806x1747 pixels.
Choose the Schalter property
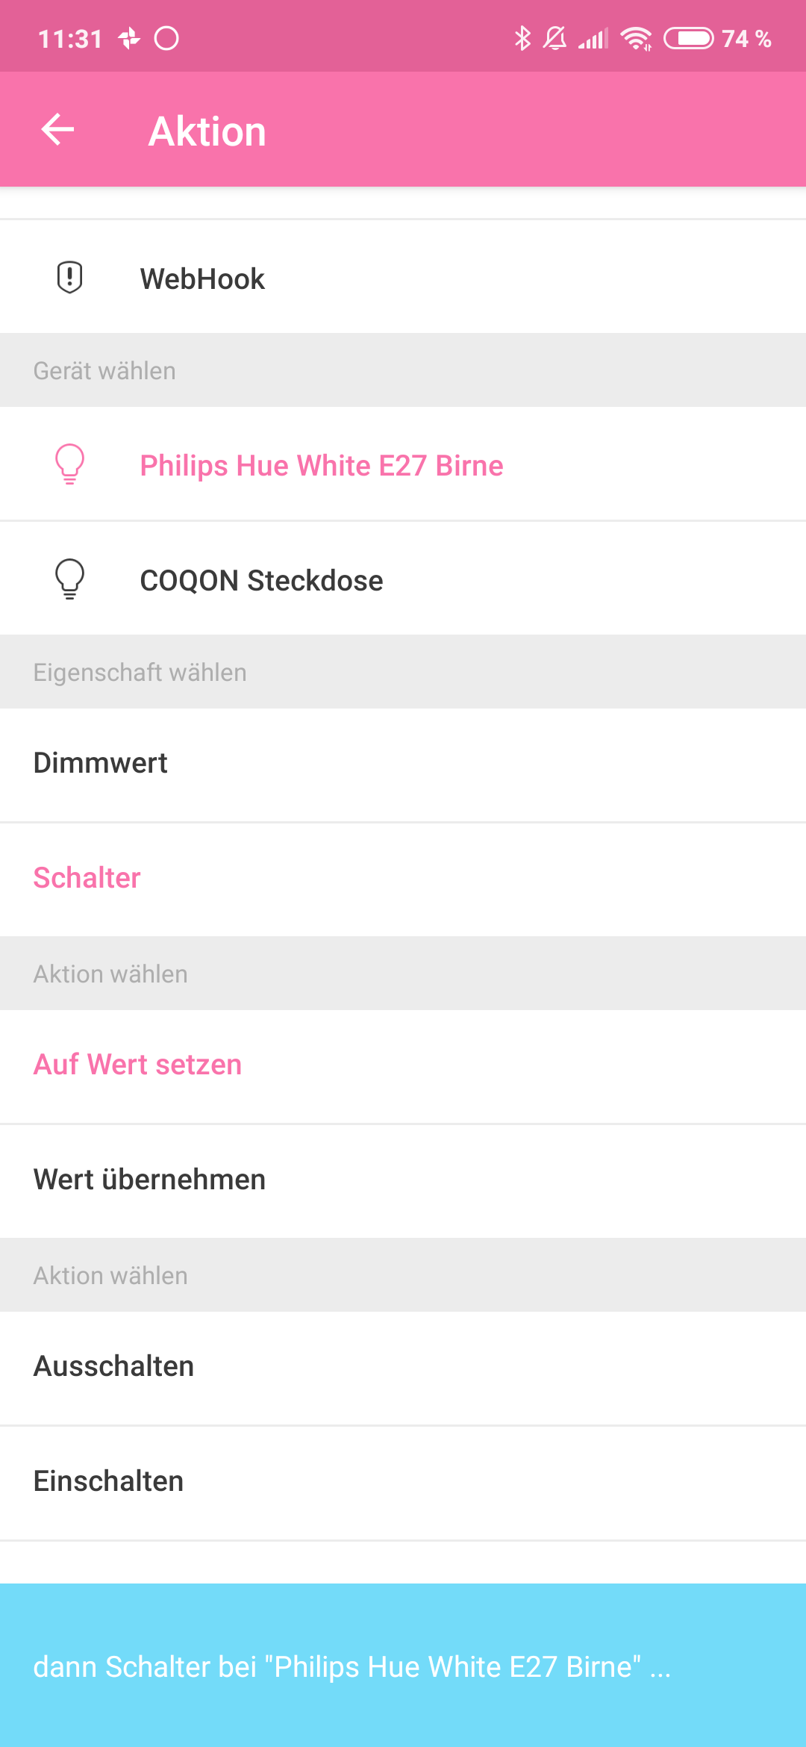coord(87,878)
